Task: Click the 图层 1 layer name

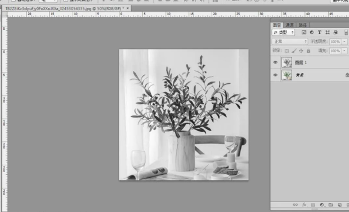Action: coord(301,63)
